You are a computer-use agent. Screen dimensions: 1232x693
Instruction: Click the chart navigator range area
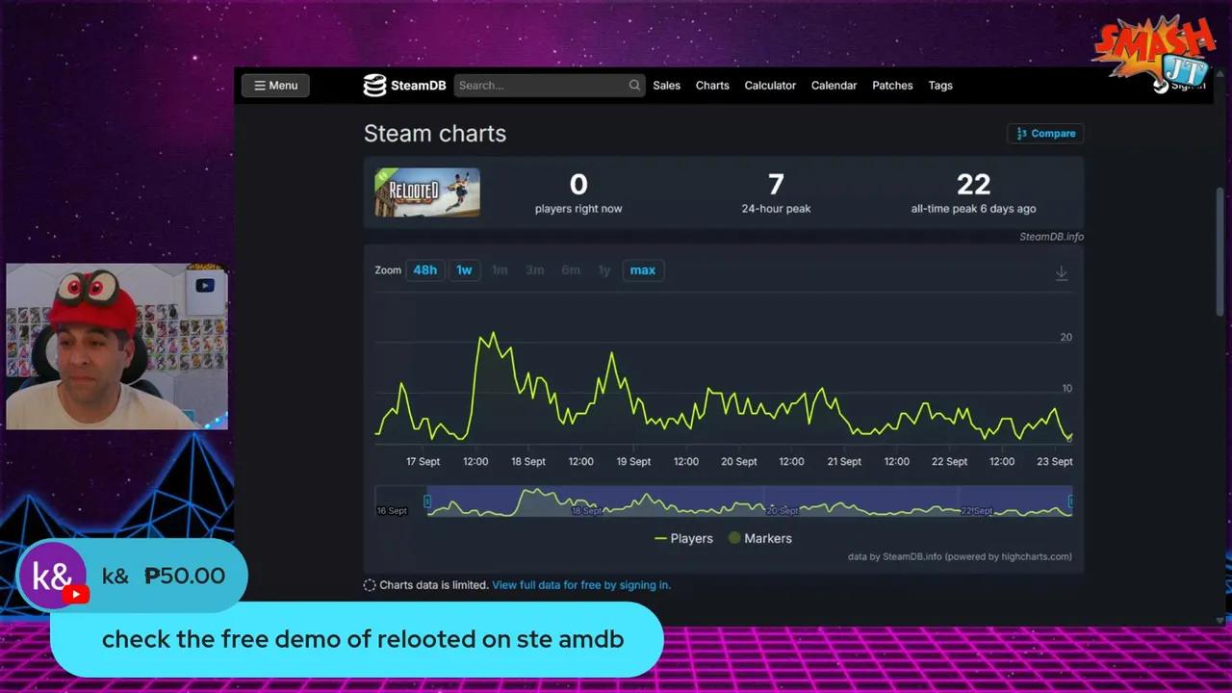click(749, 501)
